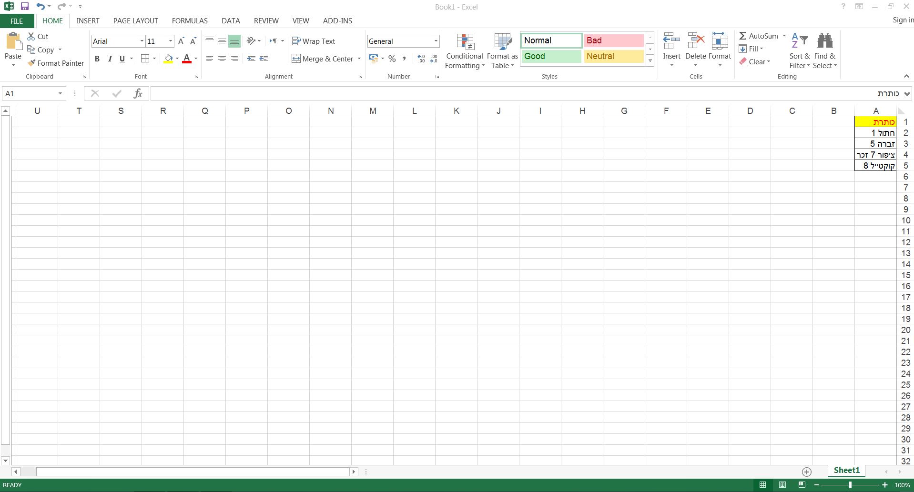
Task: Apply Comma Style number format
Action: (404, 59)
